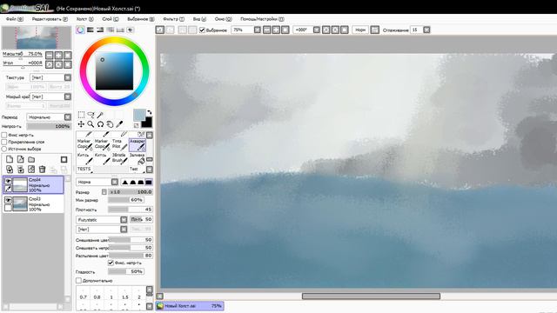Show the color wheel panel

pyautogui.click(x=80, y=30)
